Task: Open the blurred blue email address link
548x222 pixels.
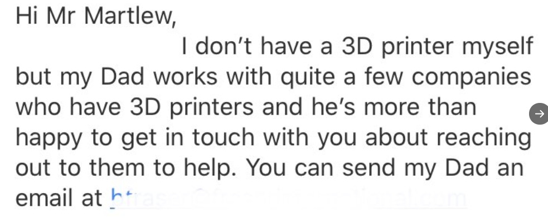Action: tap(288, 199)
